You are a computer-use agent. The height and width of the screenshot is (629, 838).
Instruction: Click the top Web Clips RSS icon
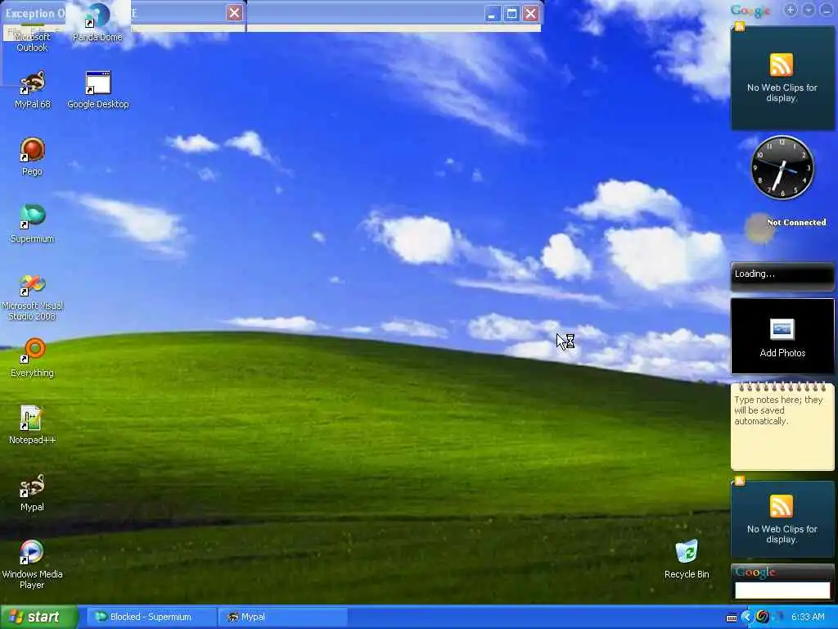(x=782, y=66)
